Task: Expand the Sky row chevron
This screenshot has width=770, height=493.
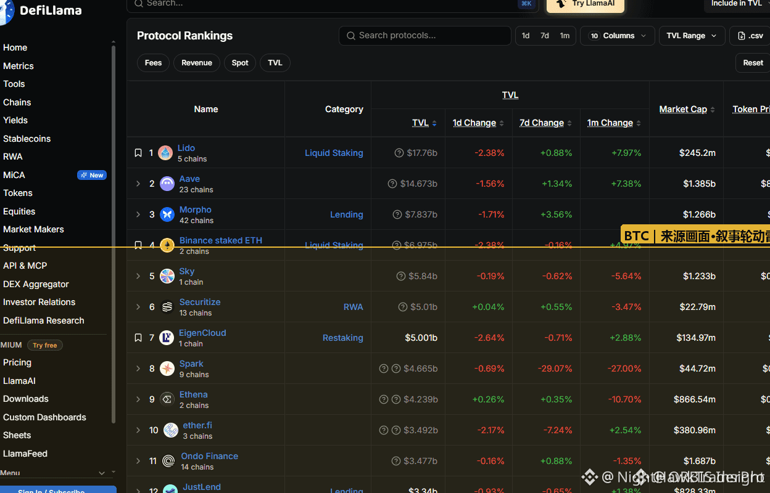Action: 138,276
